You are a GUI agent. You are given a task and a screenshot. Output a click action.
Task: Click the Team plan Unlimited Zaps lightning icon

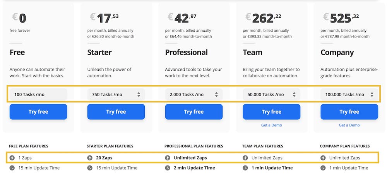click(245, 158)
